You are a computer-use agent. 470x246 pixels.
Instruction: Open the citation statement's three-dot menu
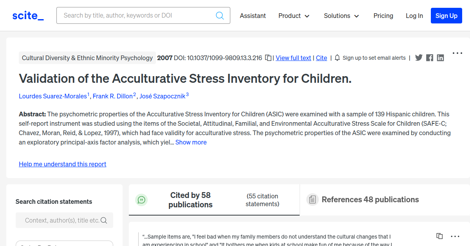click(455, 236)
